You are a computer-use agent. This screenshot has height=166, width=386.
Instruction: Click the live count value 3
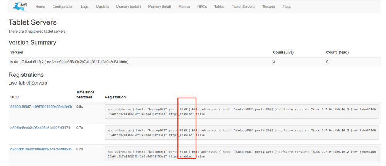(x=274, y=62)
